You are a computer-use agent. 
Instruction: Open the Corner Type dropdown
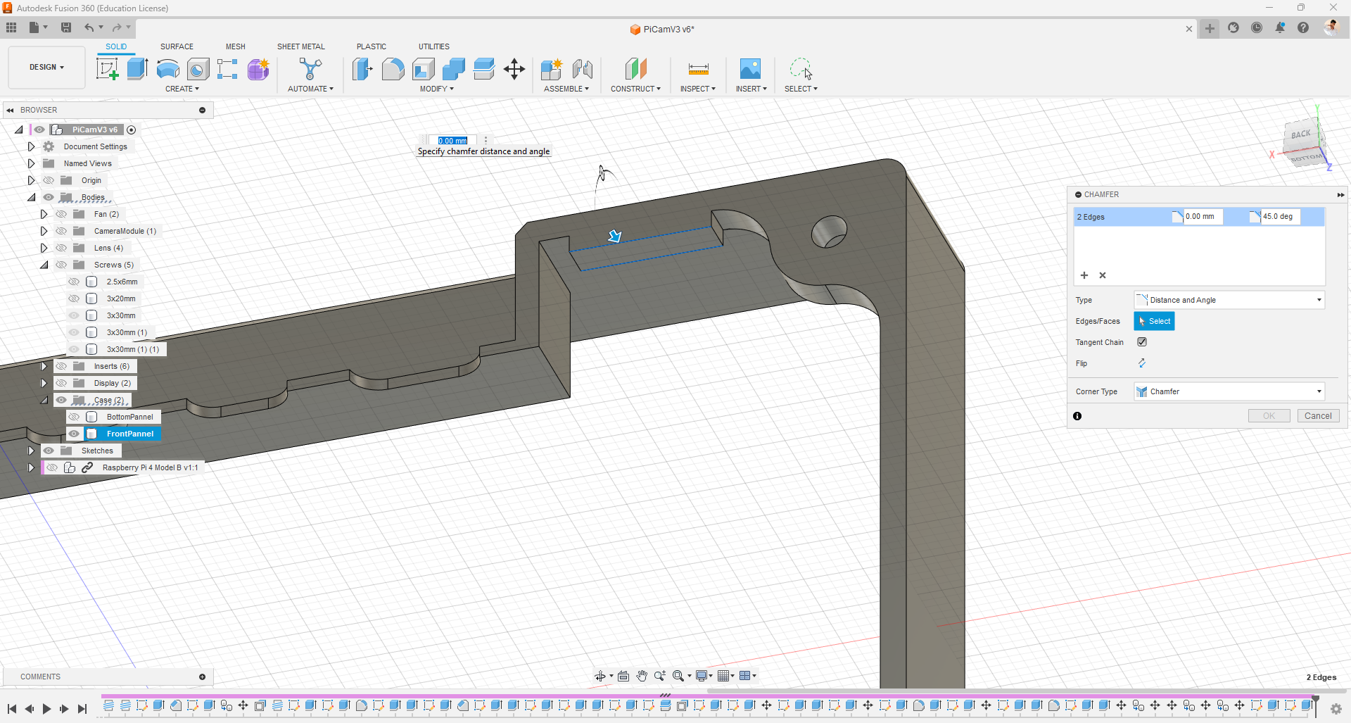(1229, 391)
